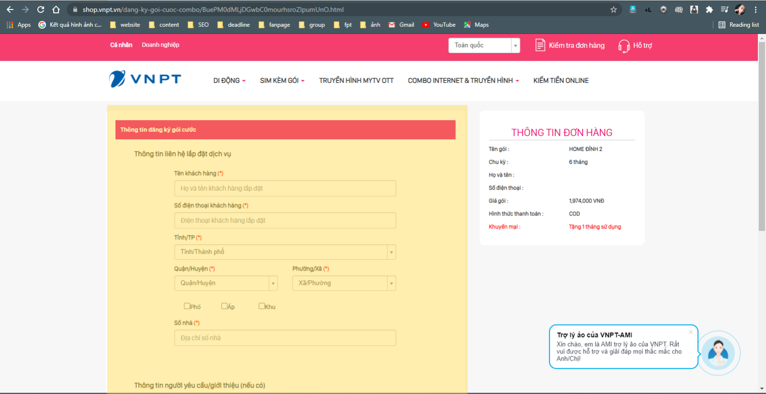Open the YouTube bookmark

pyautogui.click(x=439, y=25)
